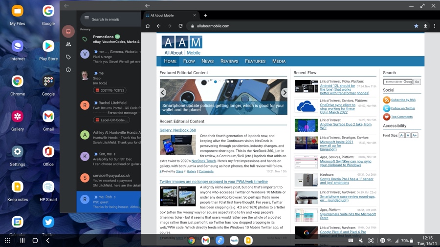
Task: Close the All About Mobile tab
Action: coord(195,16)
